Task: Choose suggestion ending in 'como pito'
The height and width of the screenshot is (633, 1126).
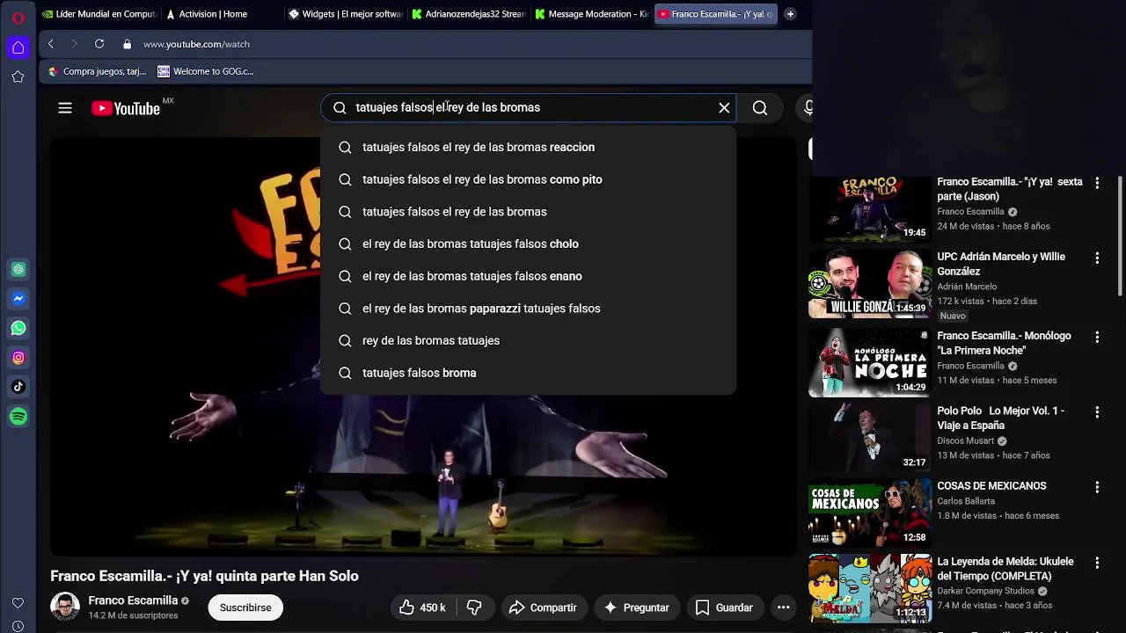Action: point(528,179)
